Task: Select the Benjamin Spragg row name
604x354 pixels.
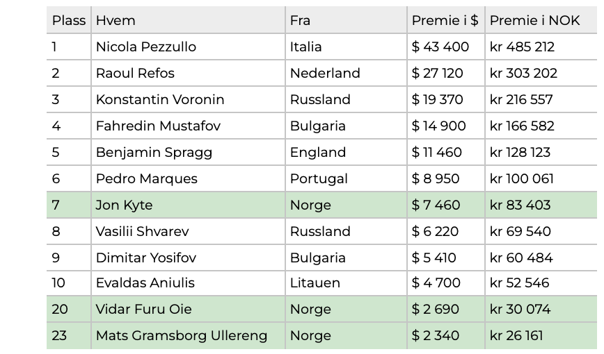Action: [189, 152]
